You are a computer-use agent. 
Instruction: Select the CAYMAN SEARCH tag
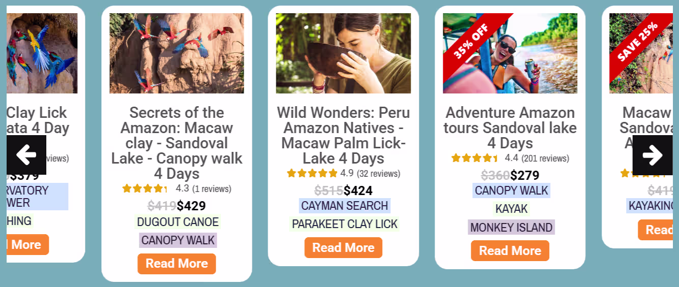click(345, 206)
